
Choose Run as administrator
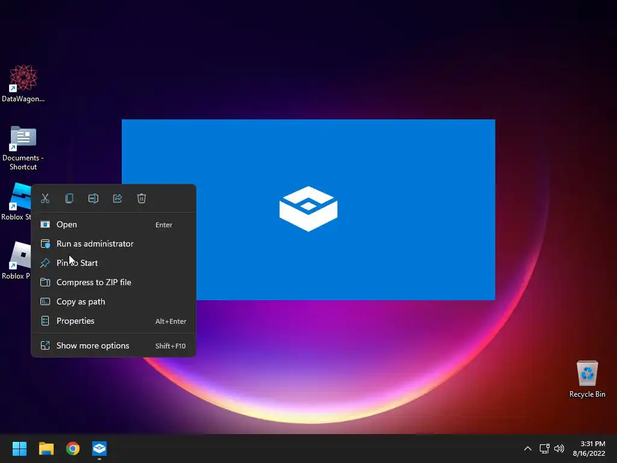click(113, 244)
